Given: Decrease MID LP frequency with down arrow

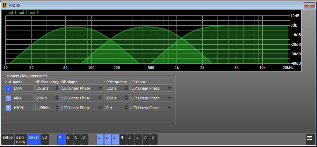Looking at the screenshot, I should tap(127, 100).
